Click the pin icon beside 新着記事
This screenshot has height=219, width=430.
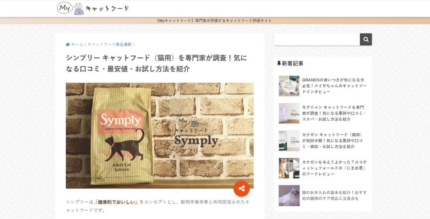[x=279, y=64]
